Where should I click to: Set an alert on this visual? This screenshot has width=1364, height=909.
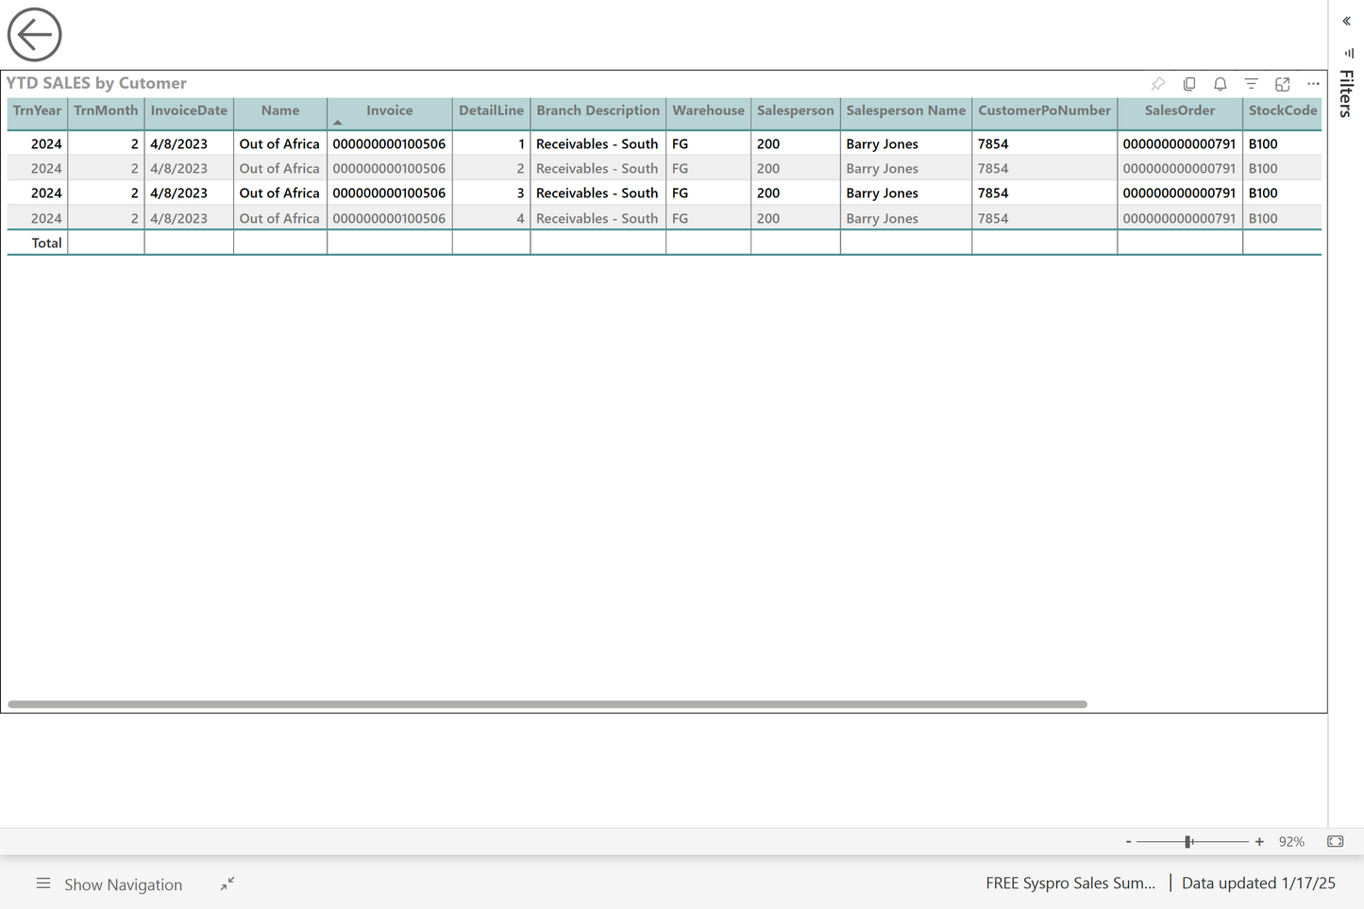(1221, 83)
